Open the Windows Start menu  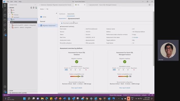pyautogui.click(x=24, y=98)
